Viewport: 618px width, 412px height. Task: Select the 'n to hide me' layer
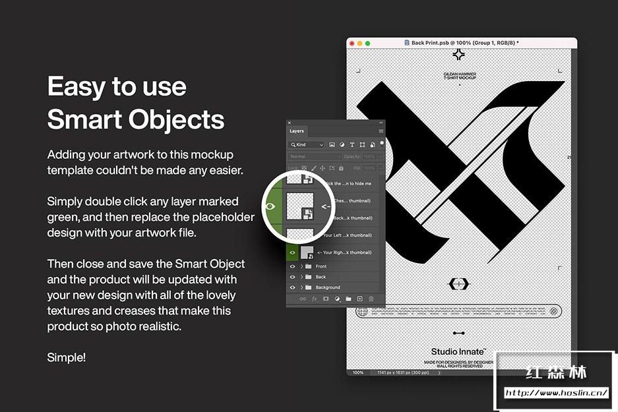pos(348,183)
